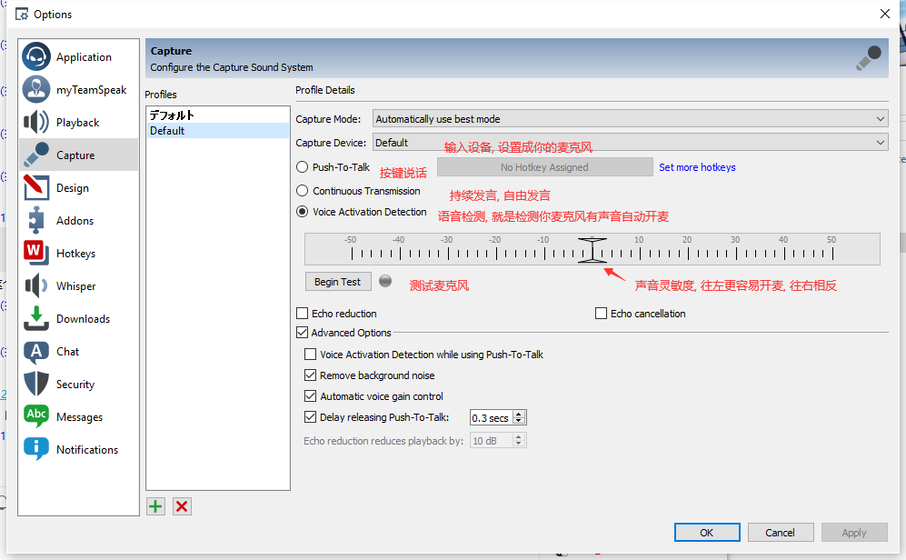Click the Hotkeys W key icon

(x=35, y=253)
